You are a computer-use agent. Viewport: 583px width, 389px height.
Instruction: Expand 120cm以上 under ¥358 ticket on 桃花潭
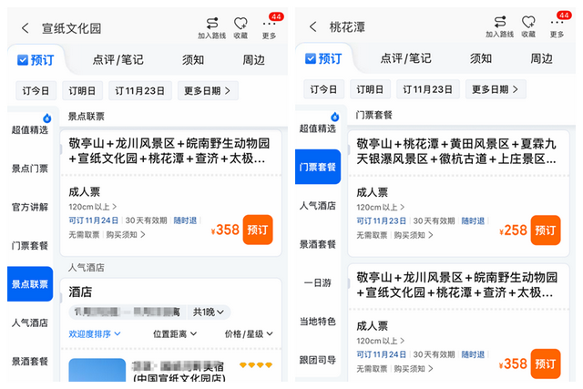(x=381, y=341)
